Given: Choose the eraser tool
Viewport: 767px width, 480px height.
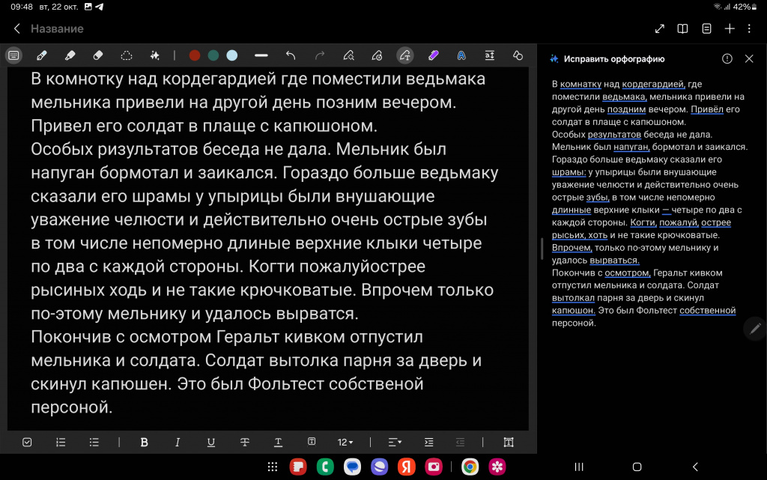Looking at the screenshot, I should pos(97,55).
